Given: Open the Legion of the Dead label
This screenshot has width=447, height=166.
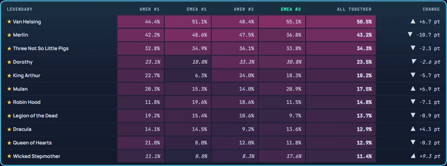Looking at the screenshot, I should [35, 116].
